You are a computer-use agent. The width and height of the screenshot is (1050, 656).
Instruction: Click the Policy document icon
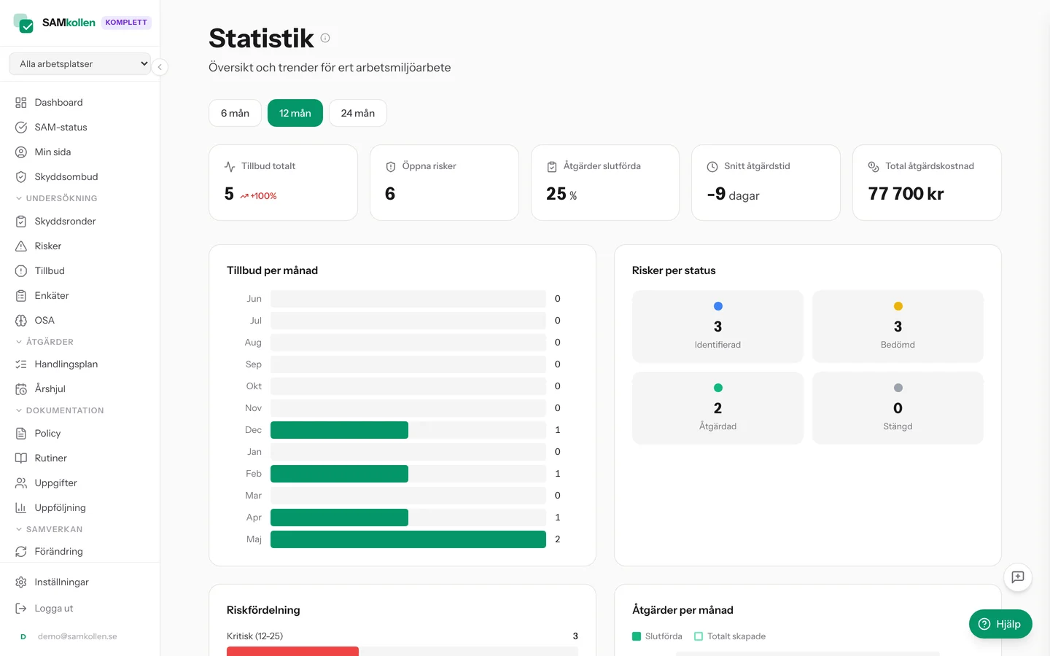tap(21, 434)
